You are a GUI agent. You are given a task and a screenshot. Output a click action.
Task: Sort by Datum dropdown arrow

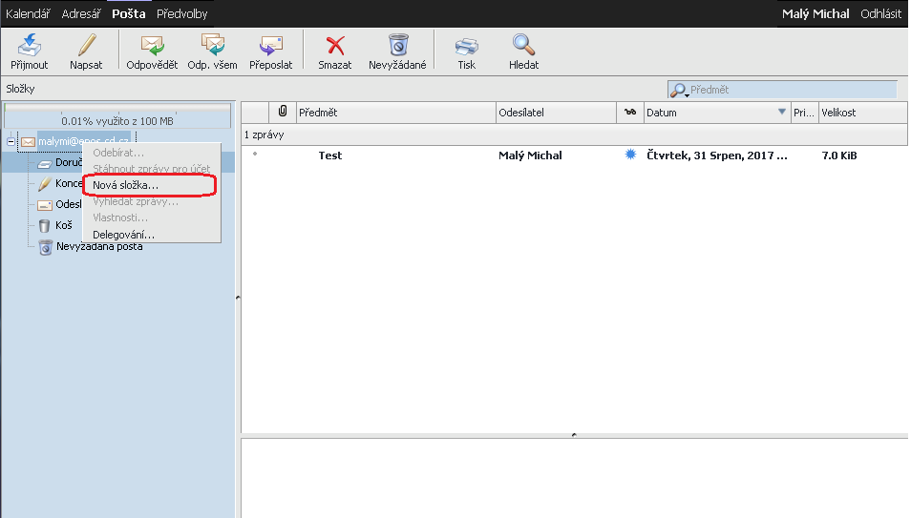click(x=781, y=112)
